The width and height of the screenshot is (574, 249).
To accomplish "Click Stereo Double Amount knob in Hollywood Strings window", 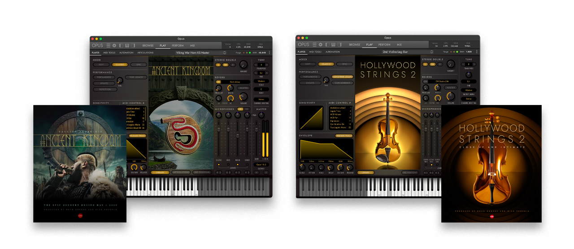I will (451, 64).
